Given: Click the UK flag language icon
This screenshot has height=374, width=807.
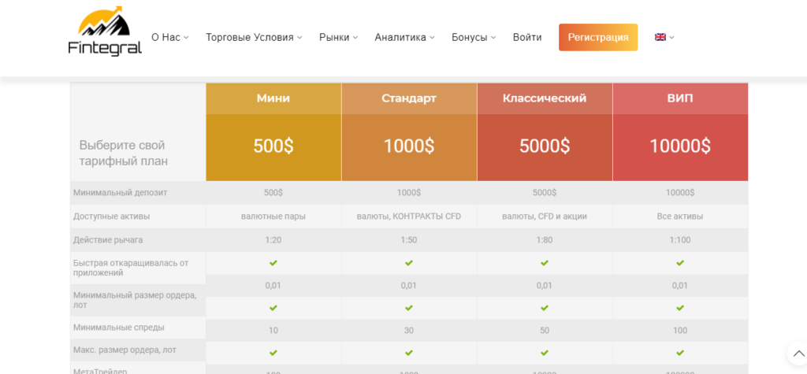Looking at the screenshot, I should 660,37.
